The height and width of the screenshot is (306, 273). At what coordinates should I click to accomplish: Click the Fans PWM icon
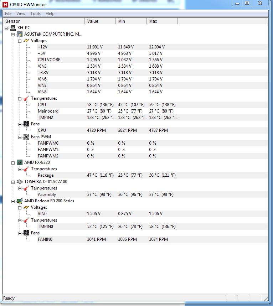(x=26, y=137)
